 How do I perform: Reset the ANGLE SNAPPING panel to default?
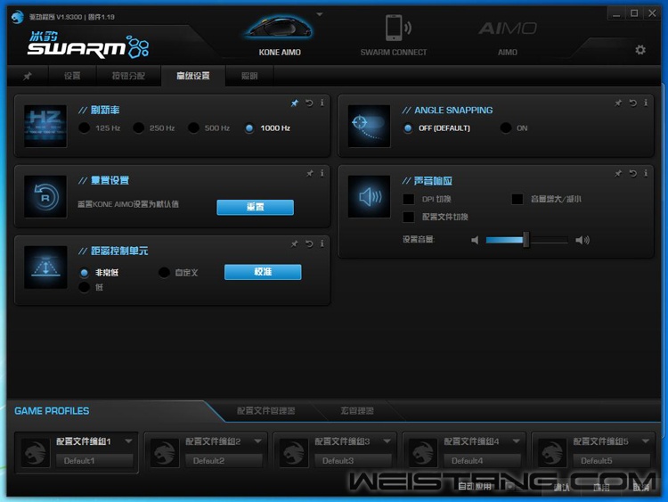point(632,103)
